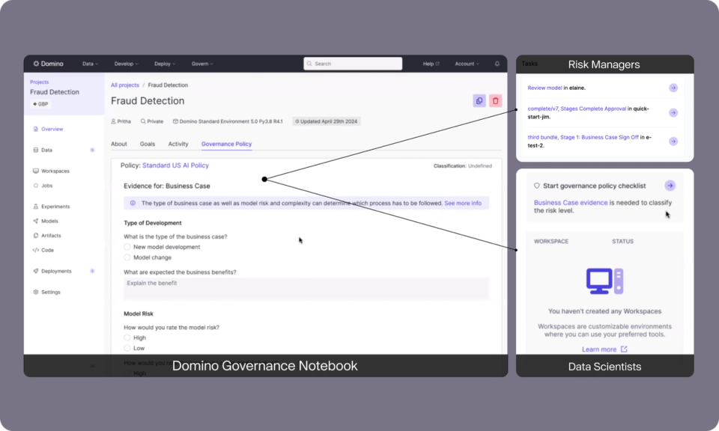
Task: Open the Account dropdown menu
Action: 466,64
